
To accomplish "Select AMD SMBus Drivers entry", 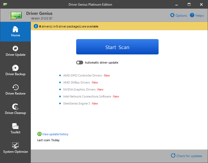I will [x=76, y=82].
